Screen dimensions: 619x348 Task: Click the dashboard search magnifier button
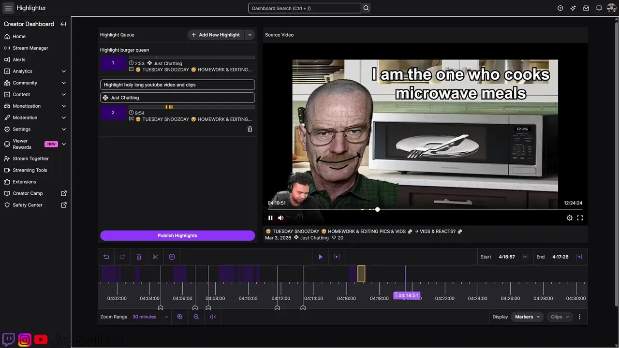[x=366, y=8]
